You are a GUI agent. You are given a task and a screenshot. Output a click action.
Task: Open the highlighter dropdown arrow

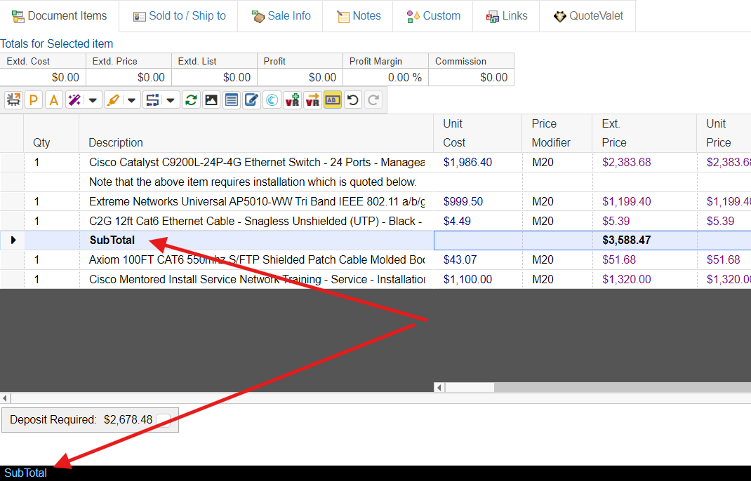click(x=132, y=100)
